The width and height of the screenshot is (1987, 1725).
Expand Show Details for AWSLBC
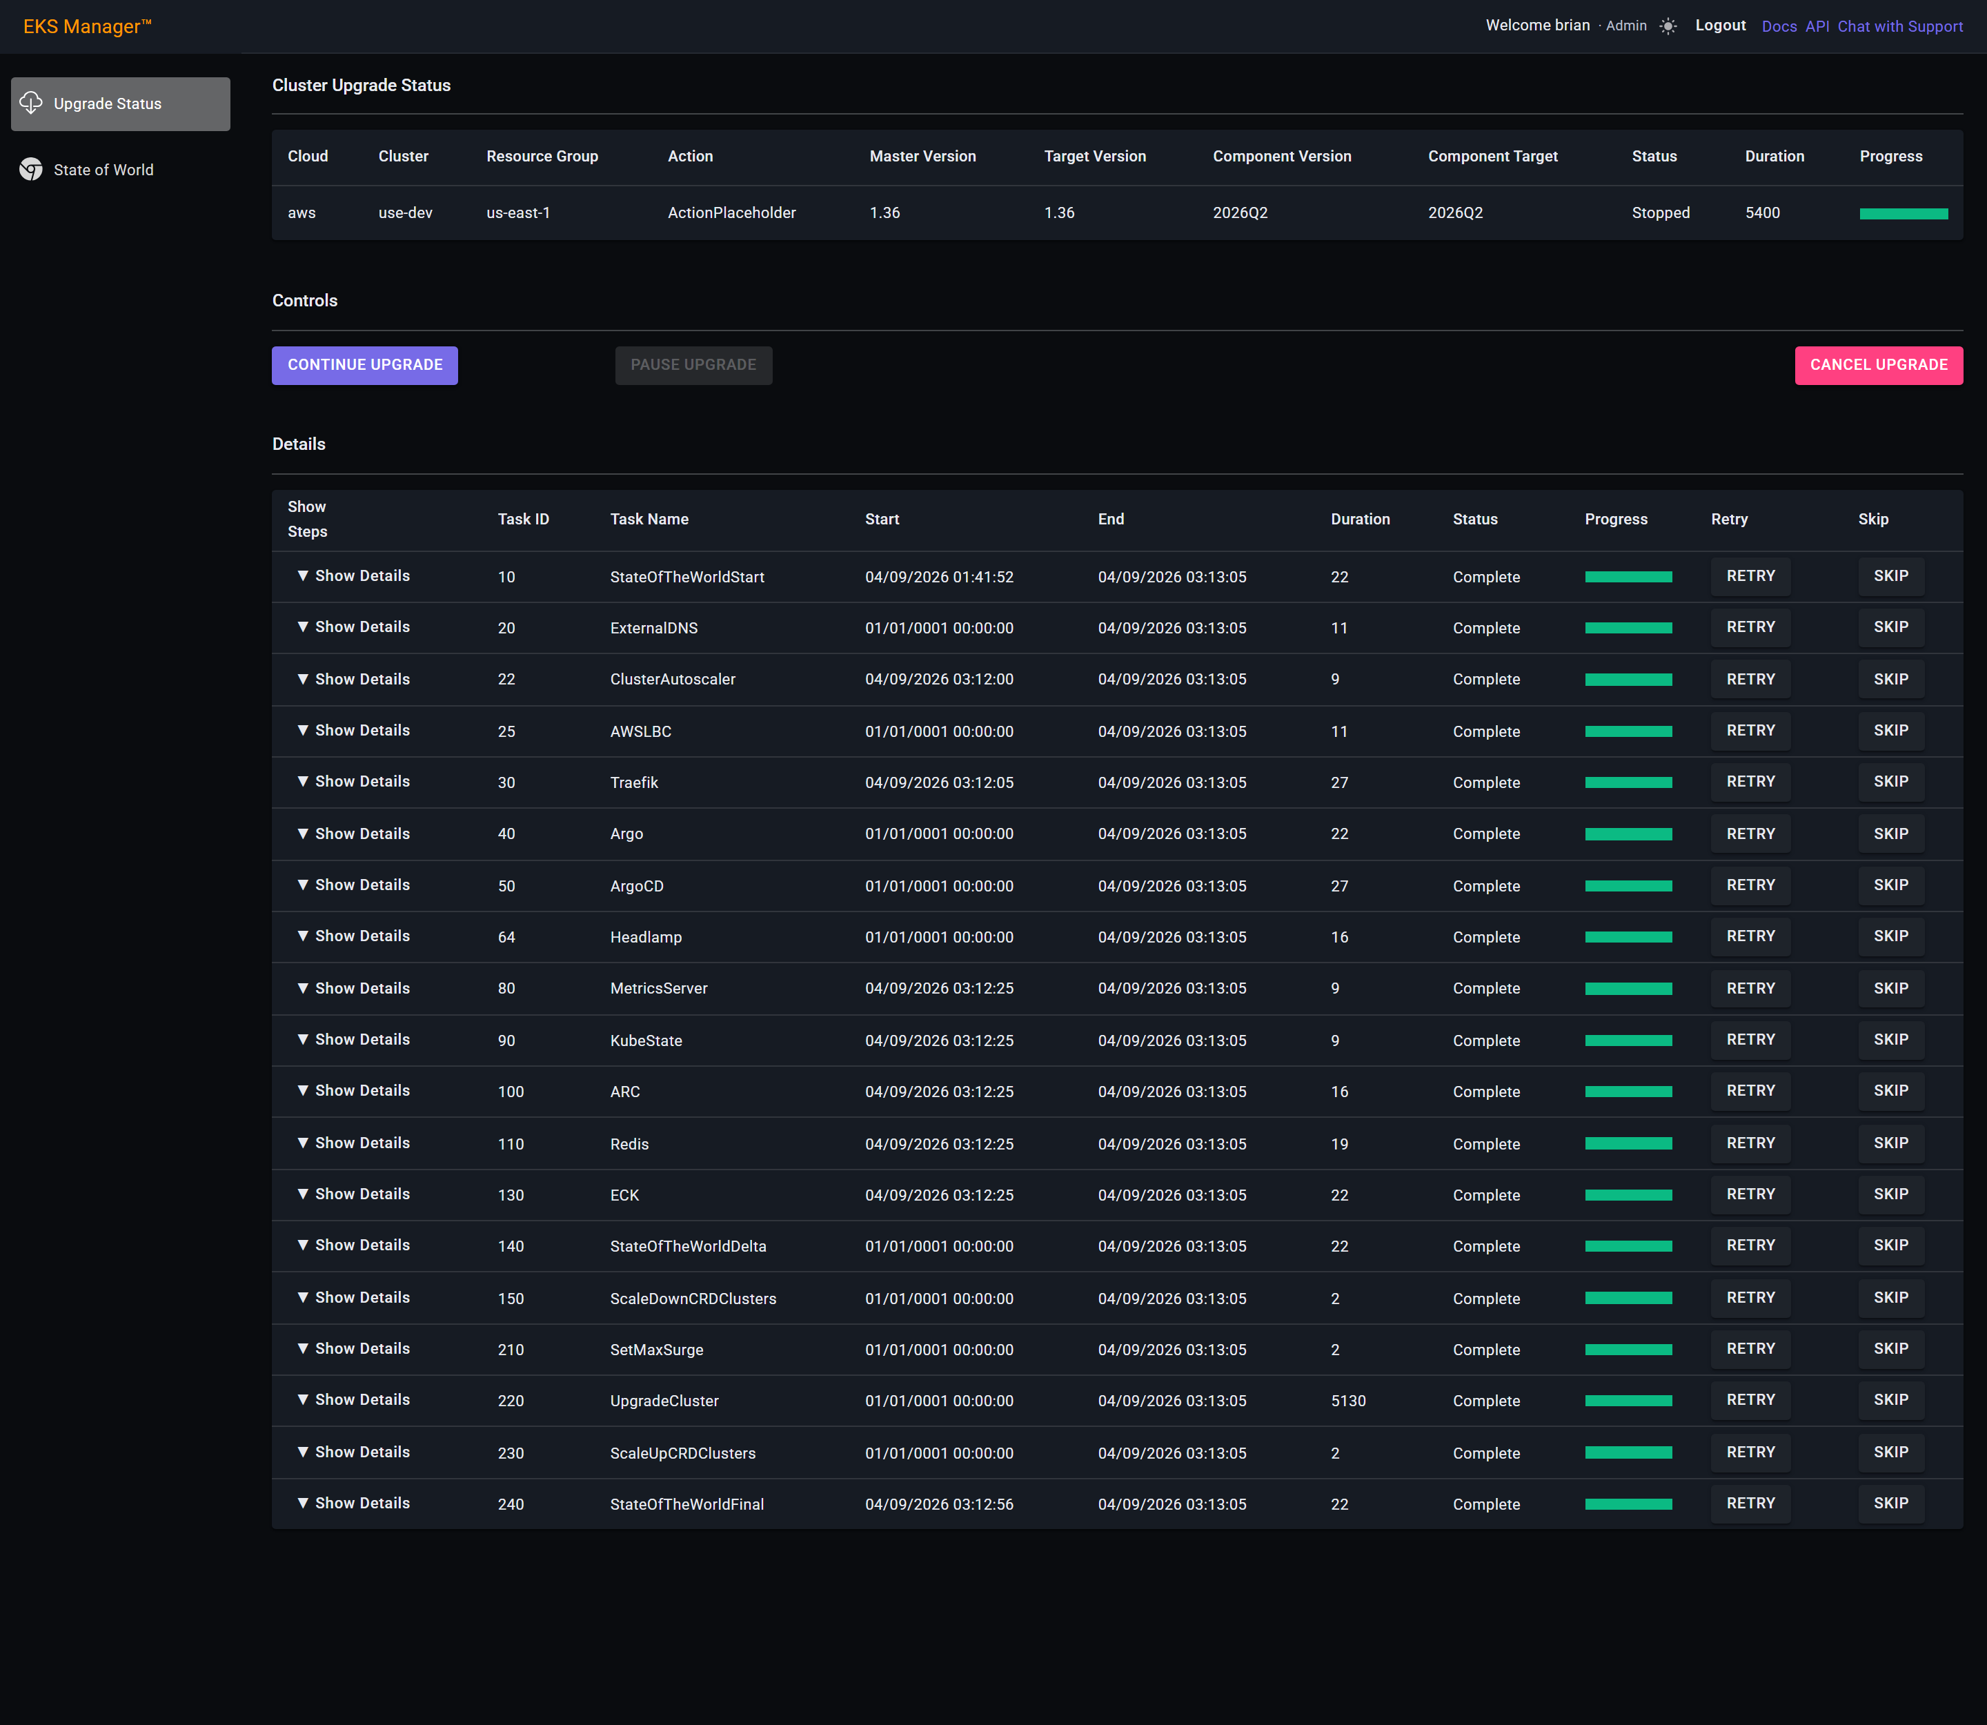[353, 729]
